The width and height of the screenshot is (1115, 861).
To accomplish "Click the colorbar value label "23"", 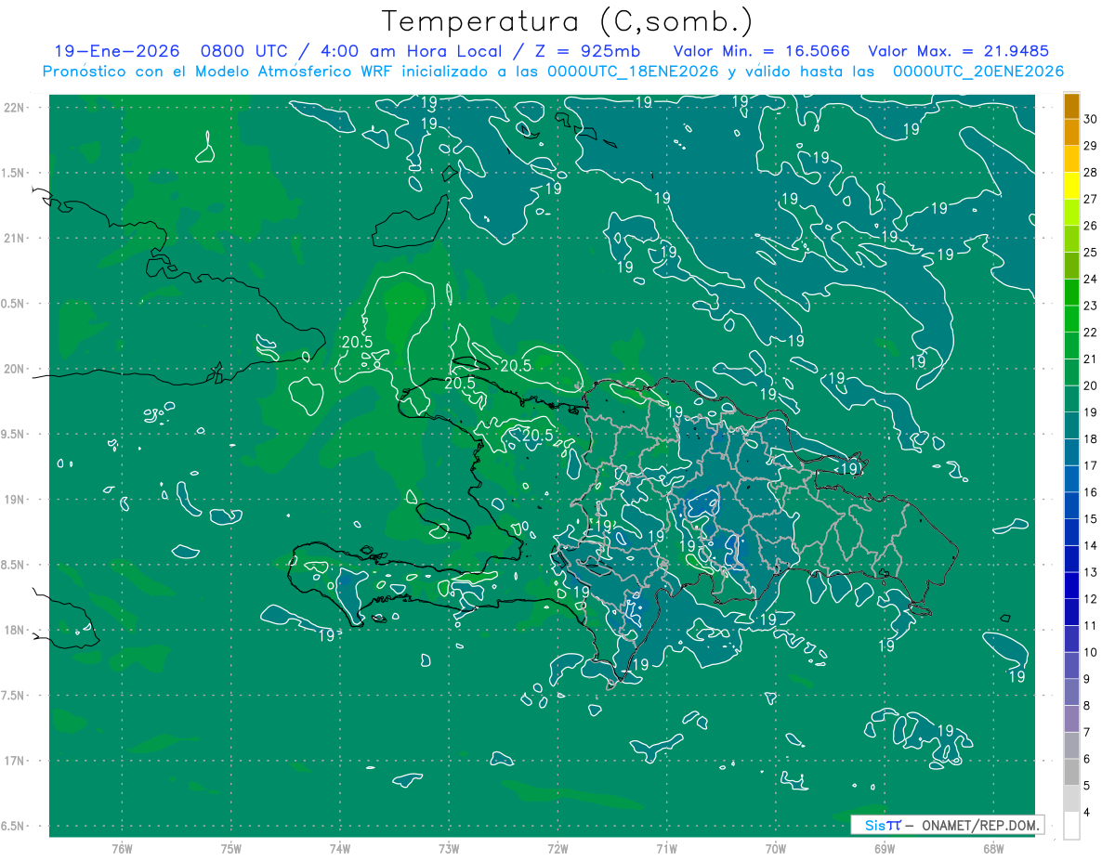I will [1091, 306].
